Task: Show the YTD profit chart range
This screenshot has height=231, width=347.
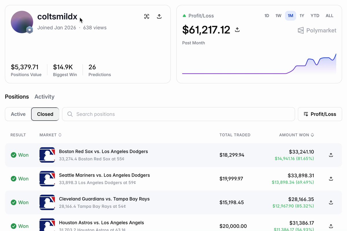Action: tap(315, 16)
